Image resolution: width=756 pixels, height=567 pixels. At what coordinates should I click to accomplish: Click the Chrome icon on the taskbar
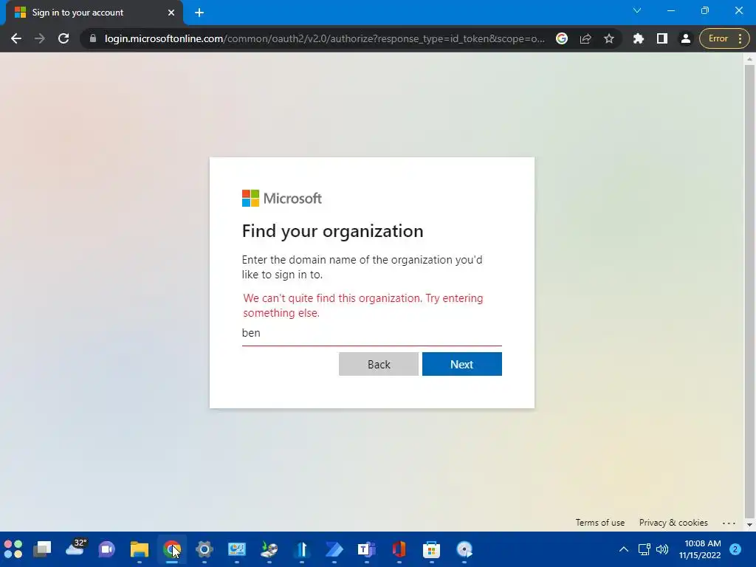[x=171, y=549]
